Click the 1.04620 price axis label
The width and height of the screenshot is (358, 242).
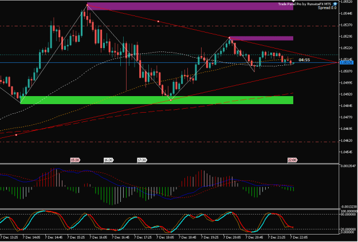pyautogui.click(x=347, y=141)
